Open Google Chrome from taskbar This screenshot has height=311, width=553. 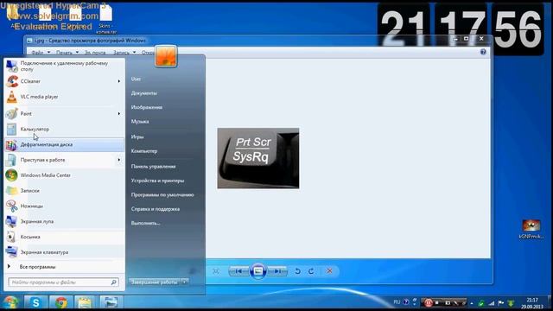(x=60, y=302)
